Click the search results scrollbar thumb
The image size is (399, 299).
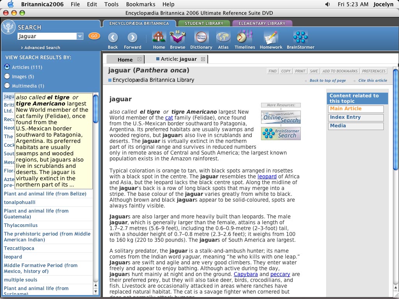coord(95,108)
